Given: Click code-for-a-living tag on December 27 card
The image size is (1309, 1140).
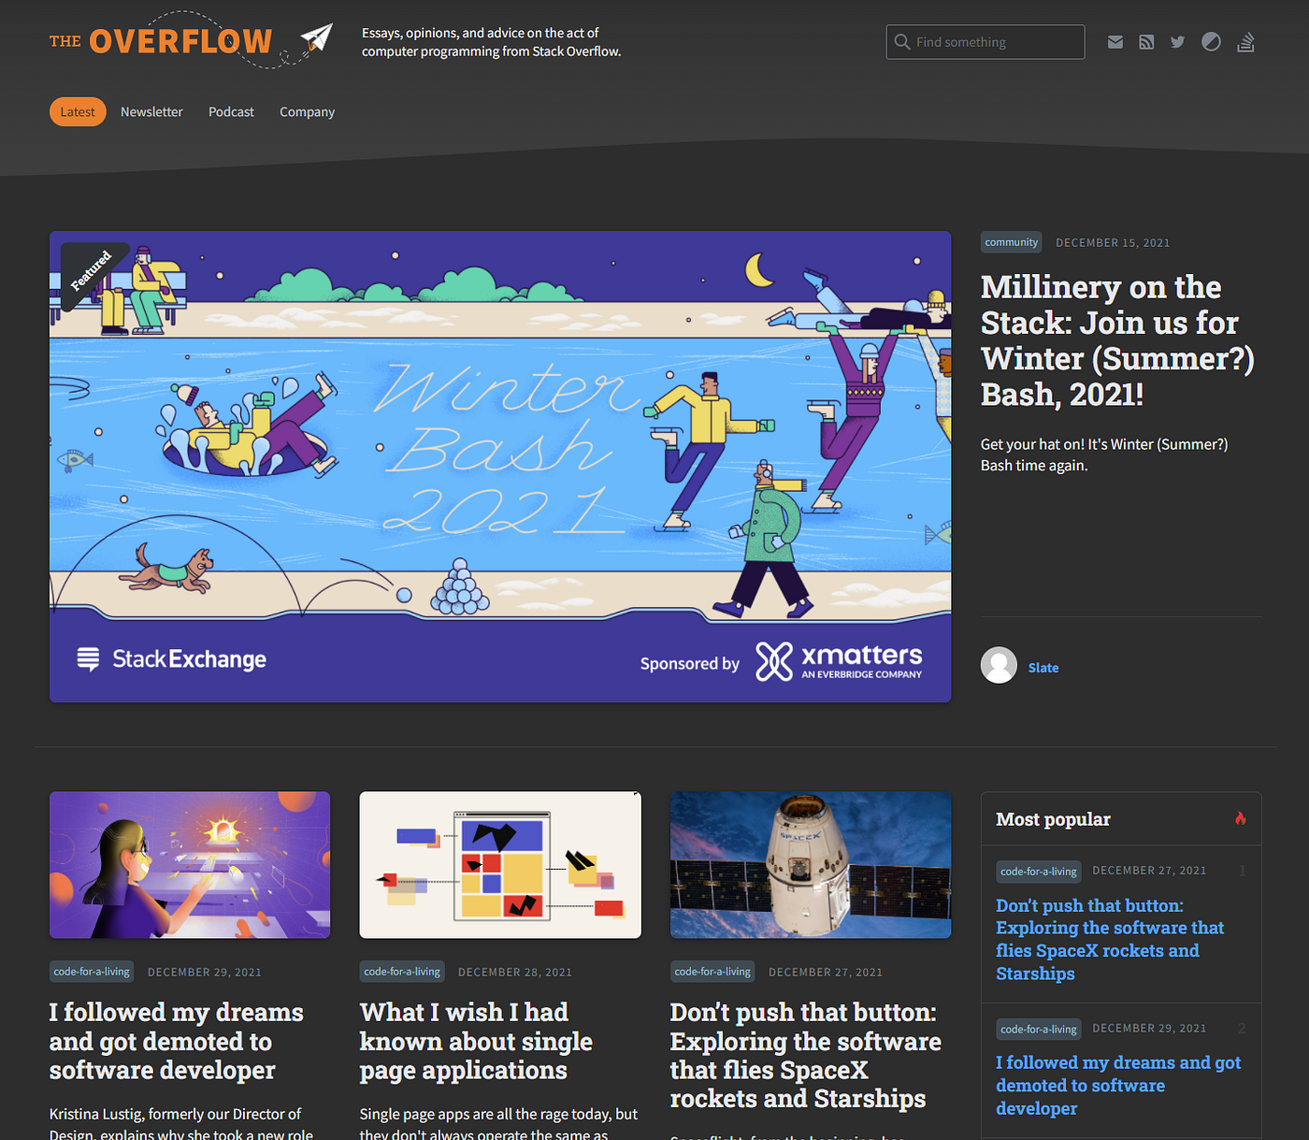Looking at the screenshot, I should (712, 972).
